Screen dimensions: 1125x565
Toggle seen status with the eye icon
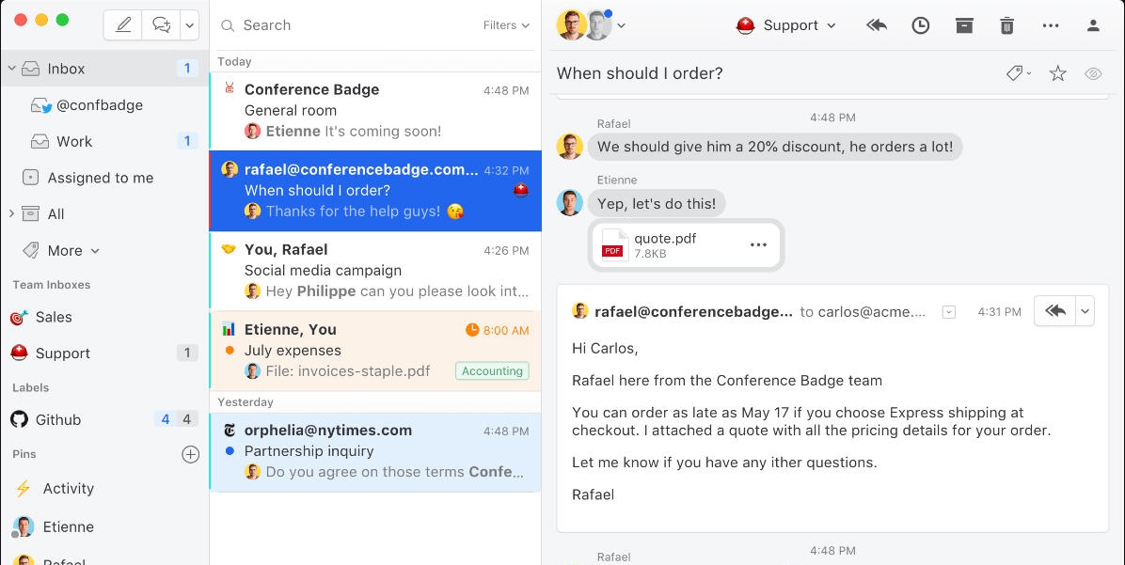pyautogui.click(x=1093, y=72)
